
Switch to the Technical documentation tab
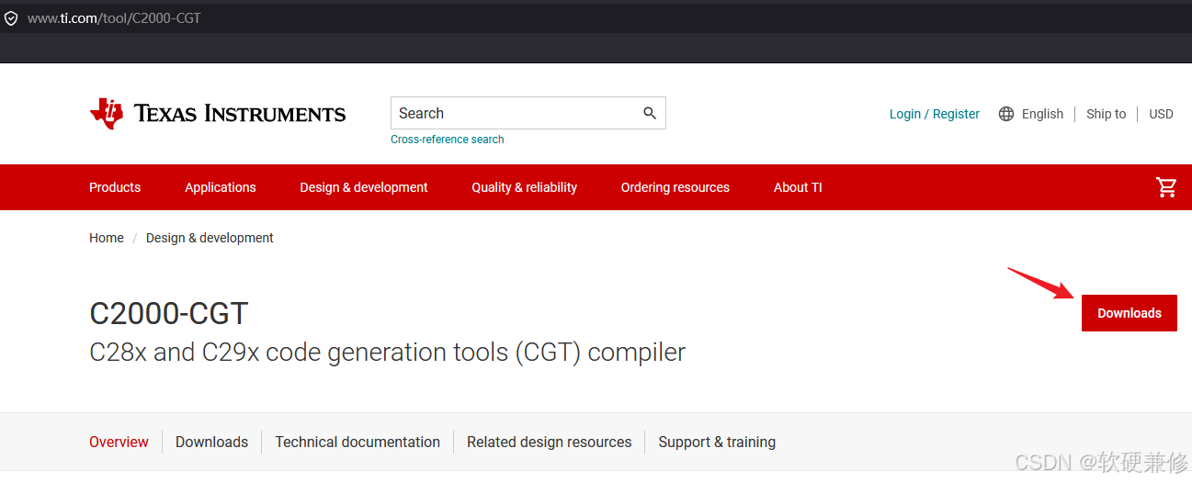click(358, 442)
